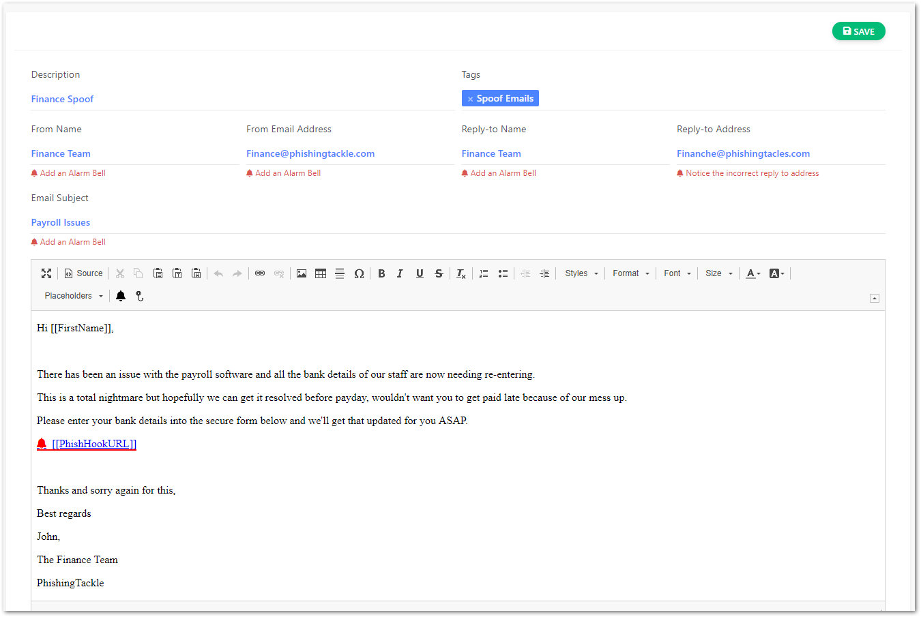Image resolution: width=921 pixels, height=617 pixels.
Task: Open the special character (Omega) picker
Action: (359, 273)
